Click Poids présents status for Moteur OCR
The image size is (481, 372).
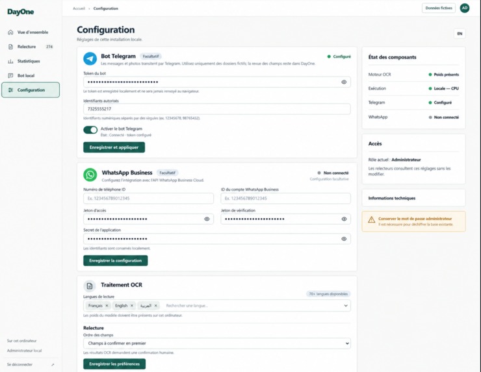[x=443, y=75]
